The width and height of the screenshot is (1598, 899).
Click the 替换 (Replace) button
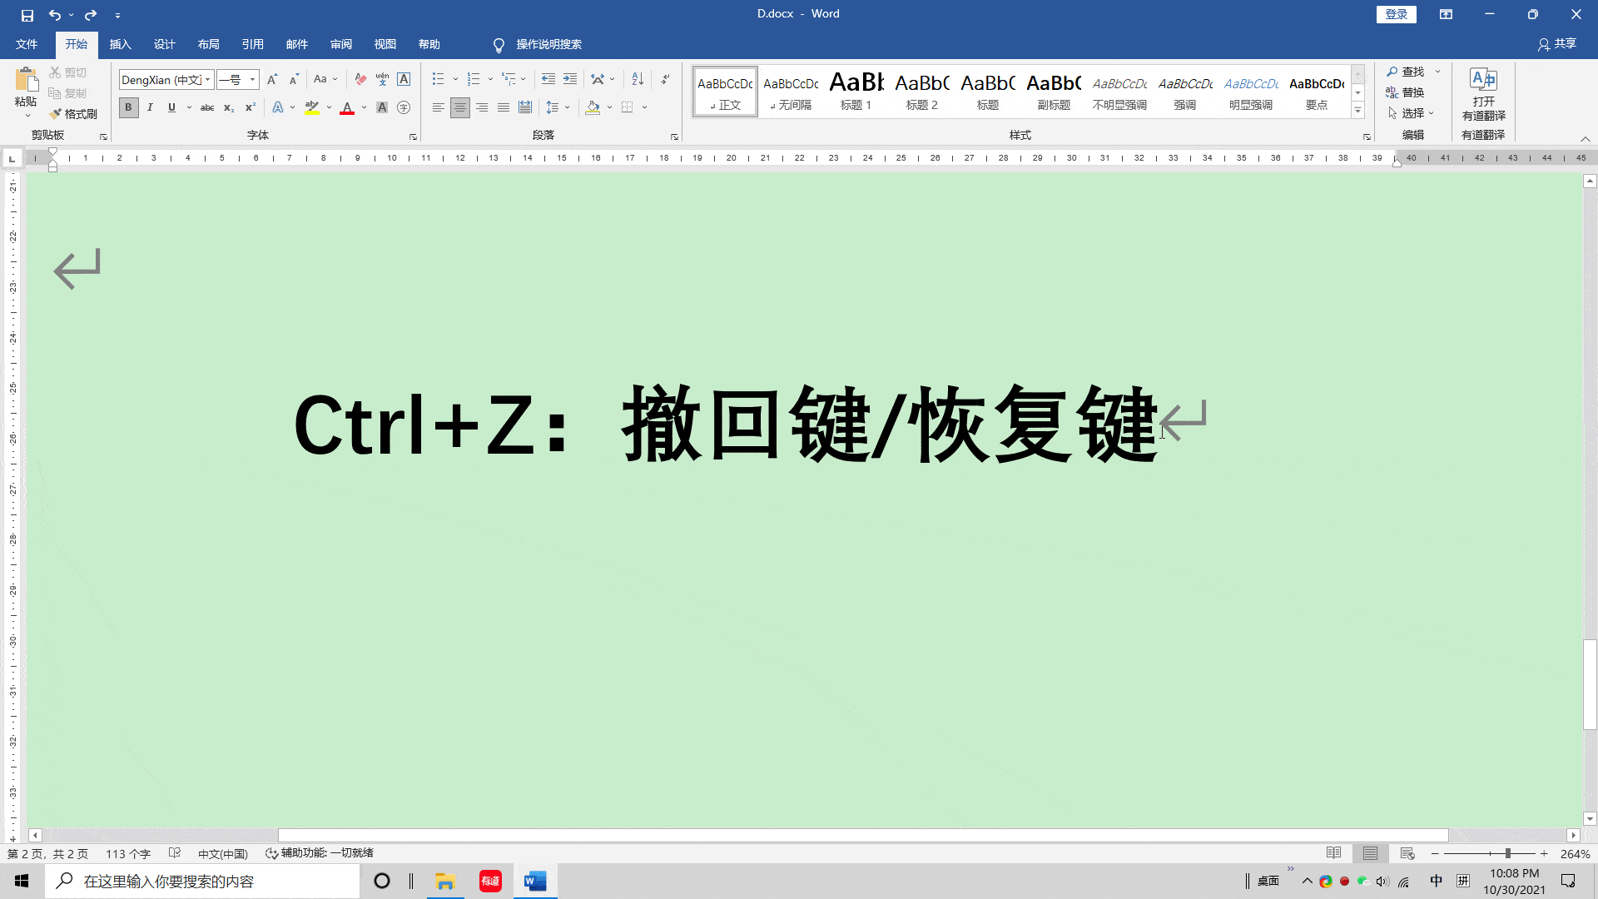(x=1405, y=92)
